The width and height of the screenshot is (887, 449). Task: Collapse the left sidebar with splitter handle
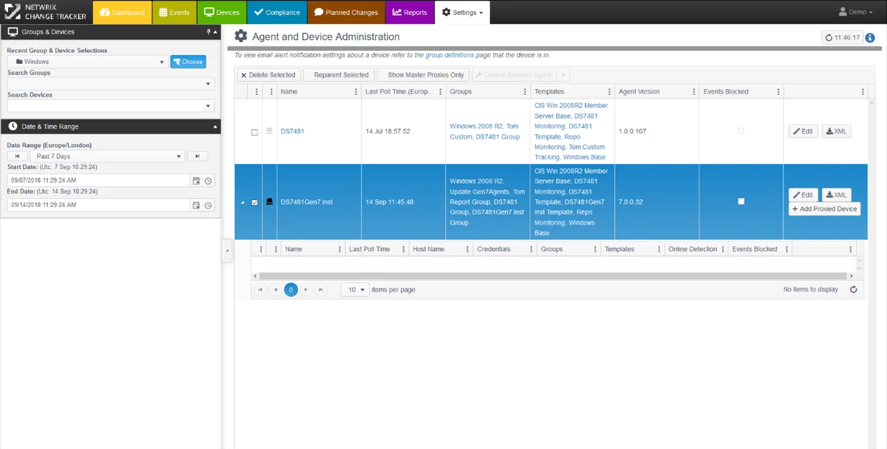coord(227,251)
